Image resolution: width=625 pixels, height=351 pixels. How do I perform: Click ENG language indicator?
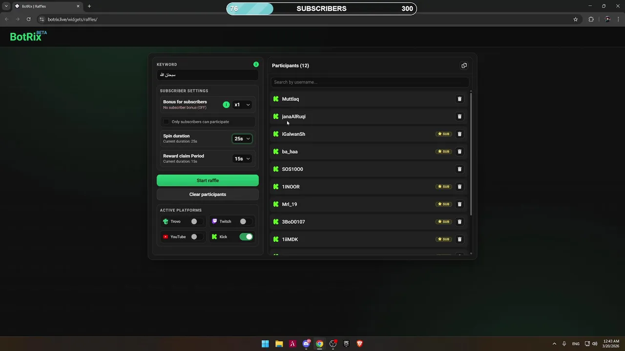point(576,344)
